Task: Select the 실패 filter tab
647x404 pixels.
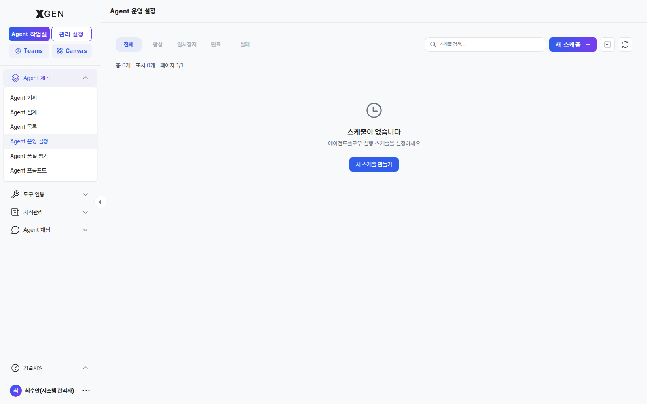Action: tap(245, 44)
